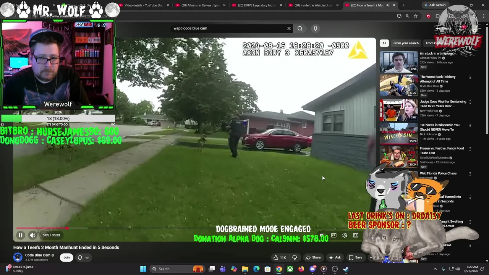This screenshot has width=489, height=275.
Task: Close the 'Video details - YouTube Studio' tab
Action: tap(167, 5)
